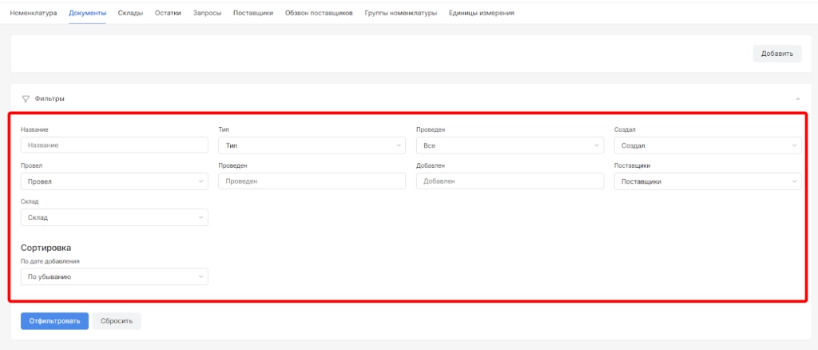Collapse the Фильтры panel with the chevron

pyautogui.click(x=796, y=98)
